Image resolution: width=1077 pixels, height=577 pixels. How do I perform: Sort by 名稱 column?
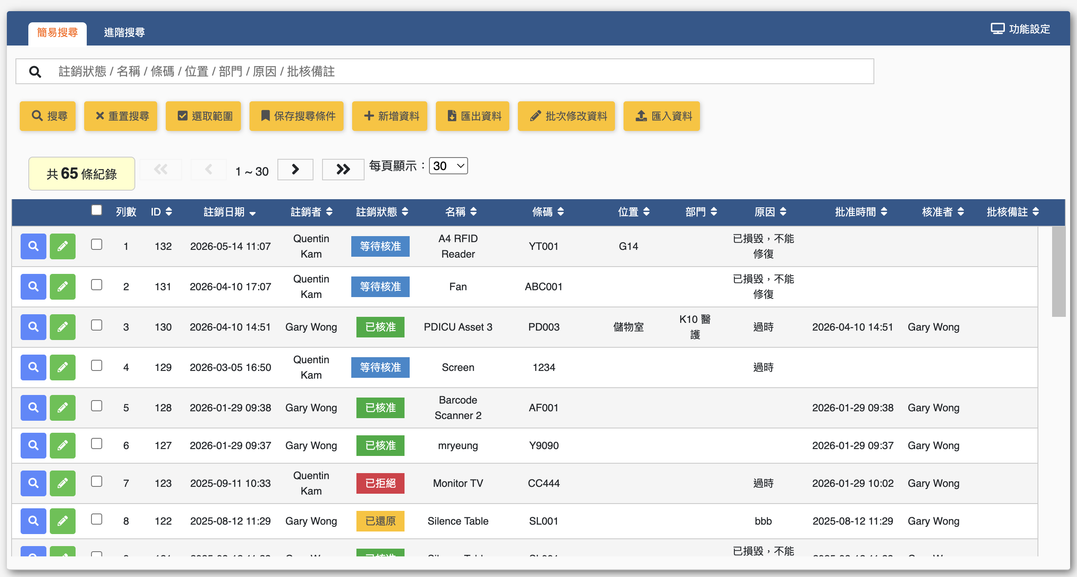[461, 212]
